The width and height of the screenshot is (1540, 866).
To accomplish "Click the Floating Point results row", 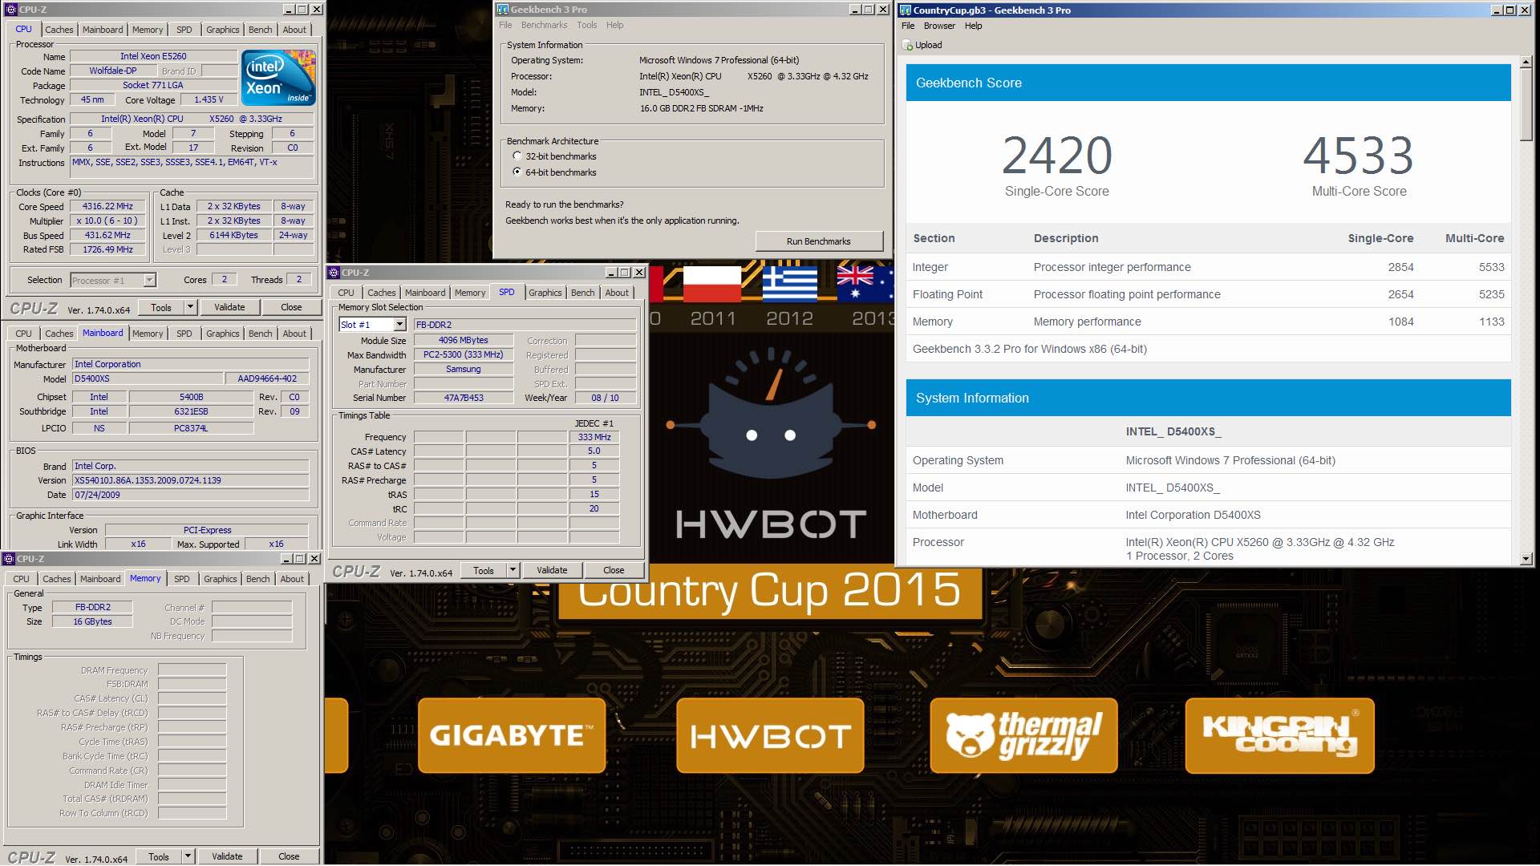I will [x=1209, y=294].
